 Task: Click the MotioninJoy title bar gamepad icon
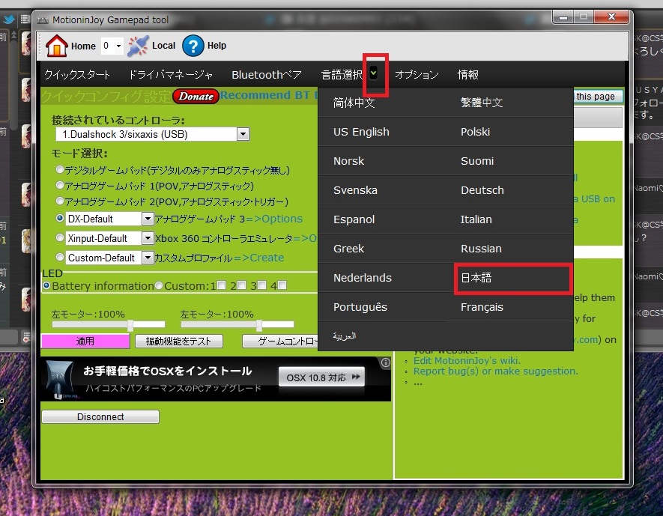point(43,20)
